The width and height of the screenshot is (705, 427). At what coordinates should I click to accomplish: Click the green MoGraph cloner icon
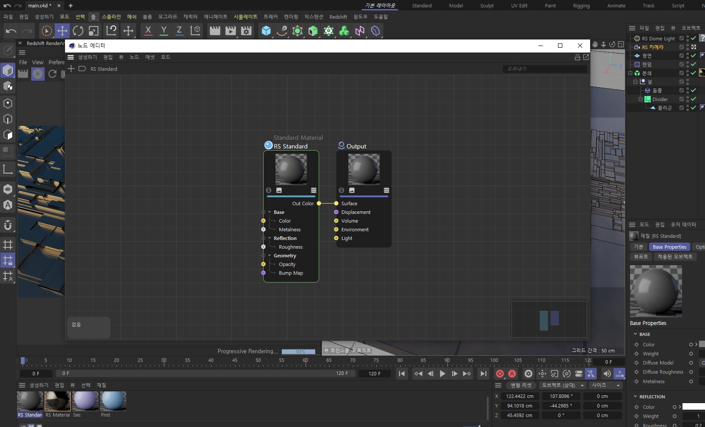[x=344, y=31]
